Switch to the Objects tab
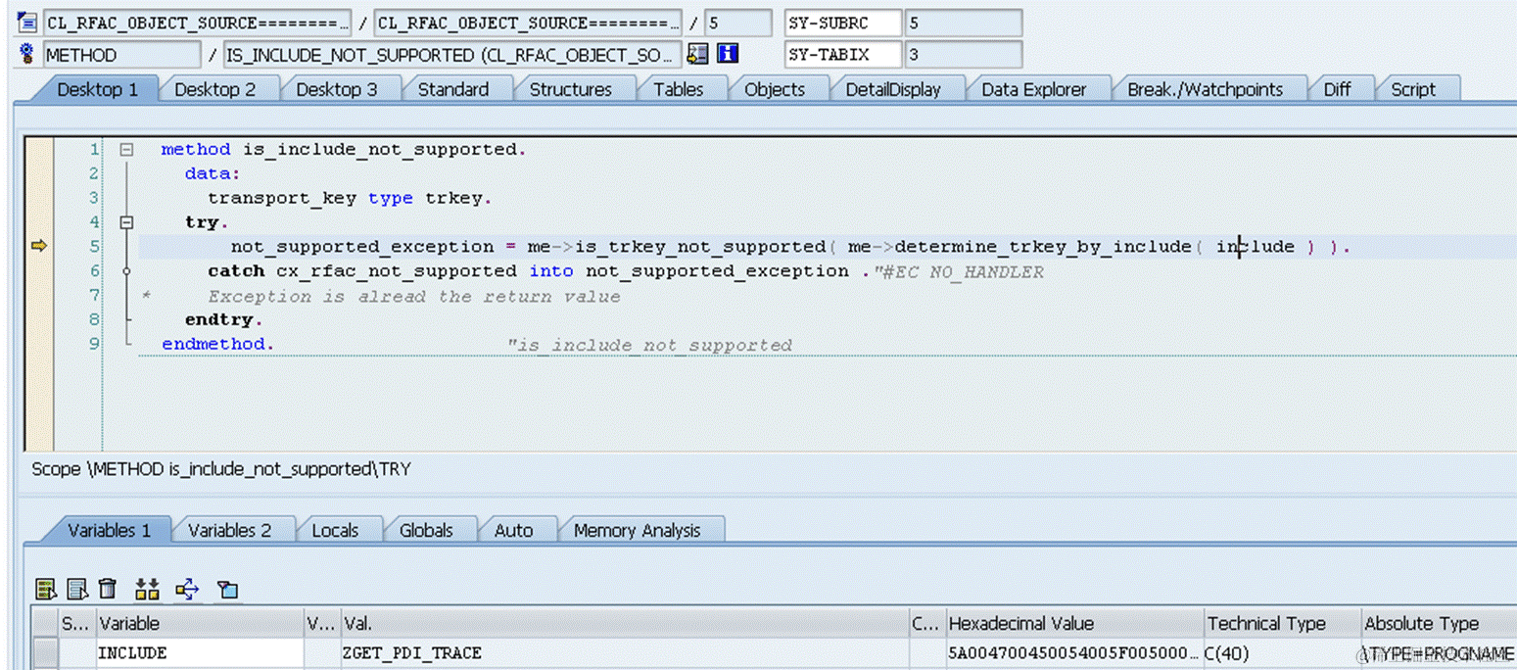The image size is (1517, 670). 774,89
